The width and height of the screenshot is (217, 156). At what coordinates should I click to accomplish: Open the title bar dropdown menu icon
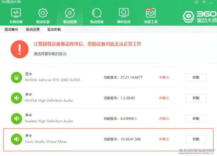[204, 2]
